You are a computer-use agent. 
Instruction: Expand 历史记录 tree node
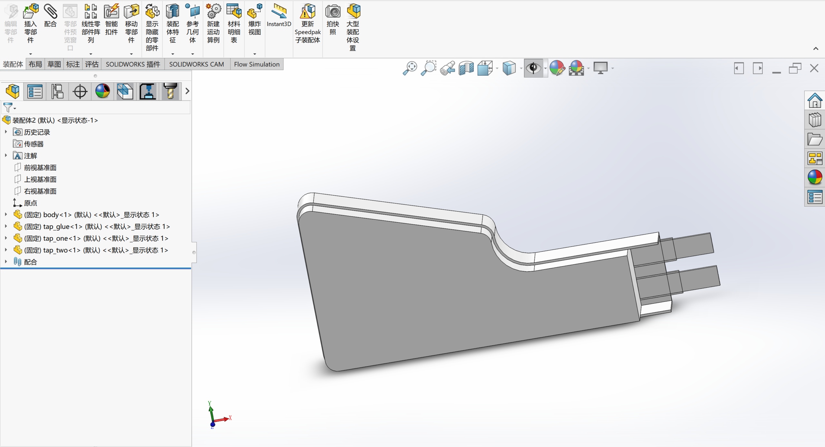(x=6, y=132)
